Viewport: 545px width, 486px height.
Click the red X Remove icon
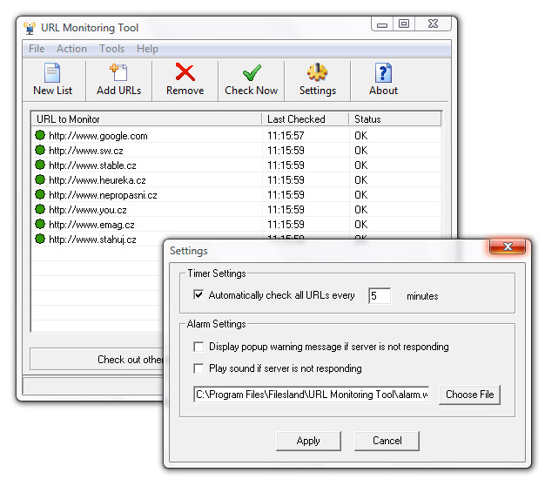coord(185,72)
